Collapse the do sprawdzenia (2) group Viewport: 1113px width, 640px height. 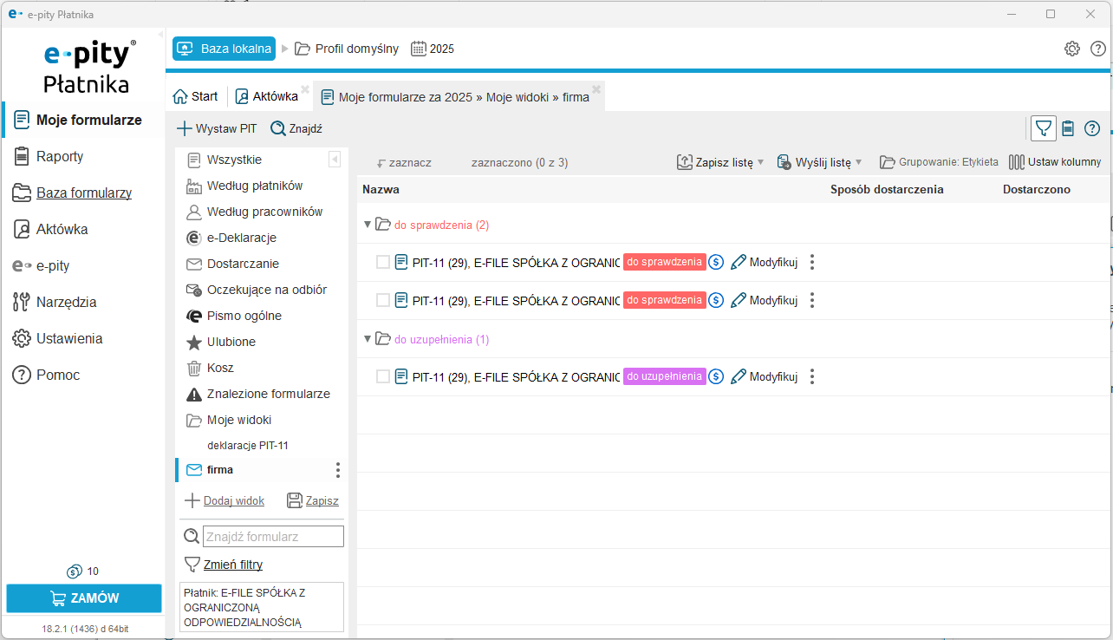368,225
